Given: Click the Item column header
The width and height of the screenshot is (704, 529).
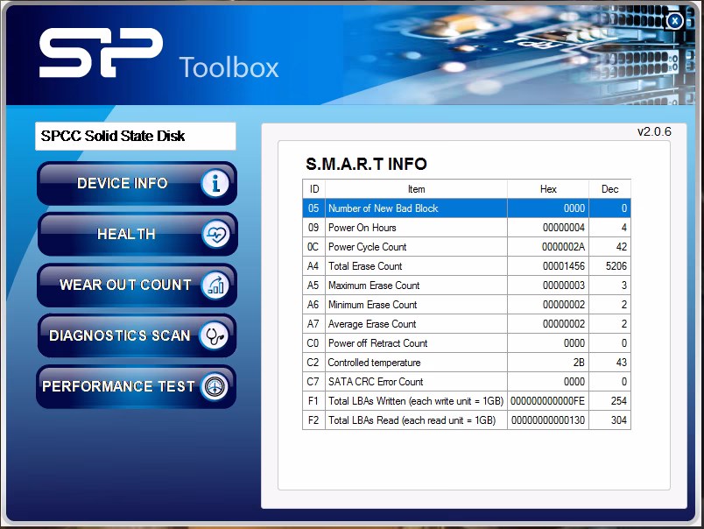Looking at the screenshot, I should [x=416, y=189].
